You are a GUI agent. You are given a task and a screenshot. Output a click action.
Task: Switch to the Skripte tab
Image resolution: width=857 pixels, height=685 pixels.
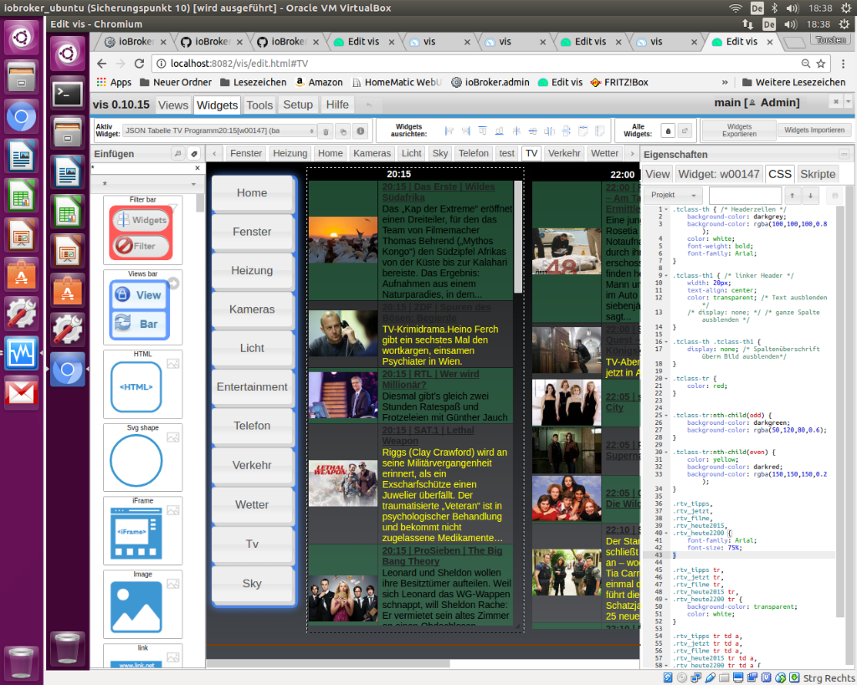pos(818,174)
